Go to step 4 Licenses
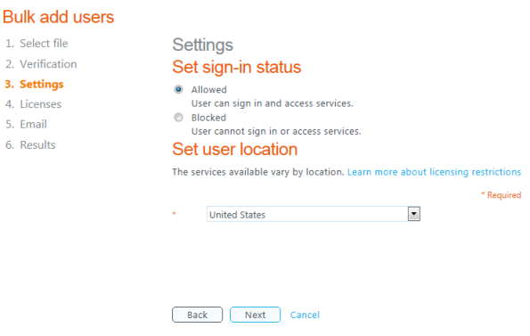This screenshot has height=336, width=530. 34,104
